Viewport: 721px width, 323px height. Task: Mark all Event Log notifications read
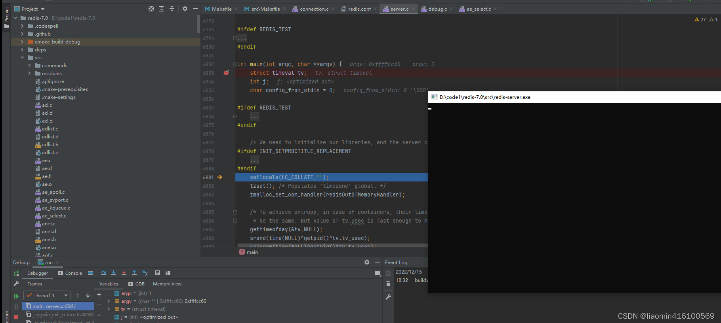click(388, 273)
